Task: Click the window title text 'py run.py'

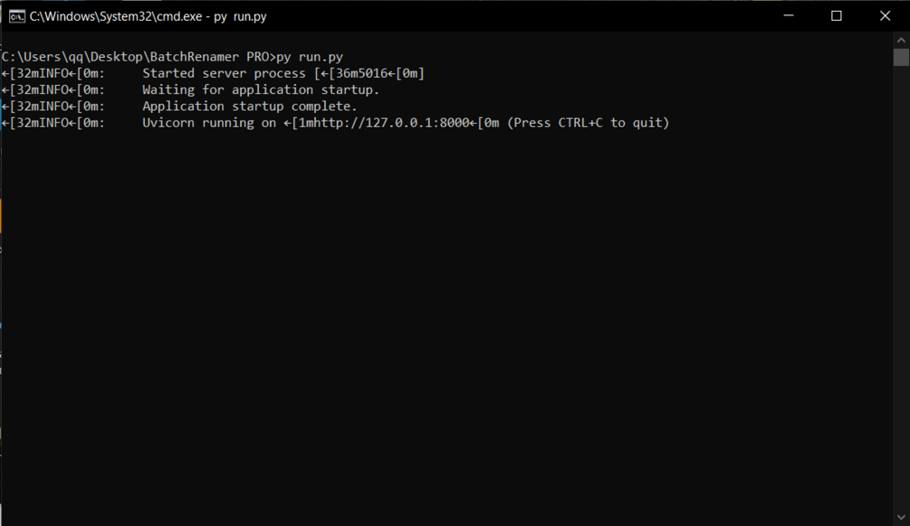Action: pos(240,16)
